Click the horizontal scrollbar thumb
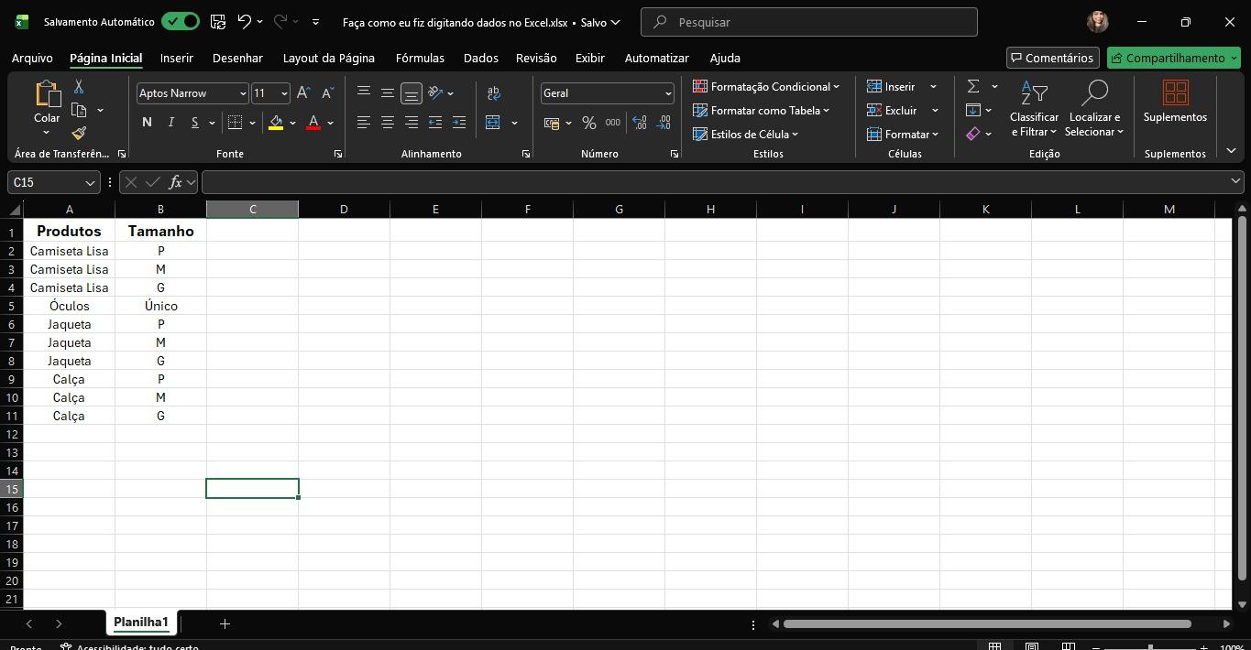Screen dimensions: 1251x650 [987, 624]
